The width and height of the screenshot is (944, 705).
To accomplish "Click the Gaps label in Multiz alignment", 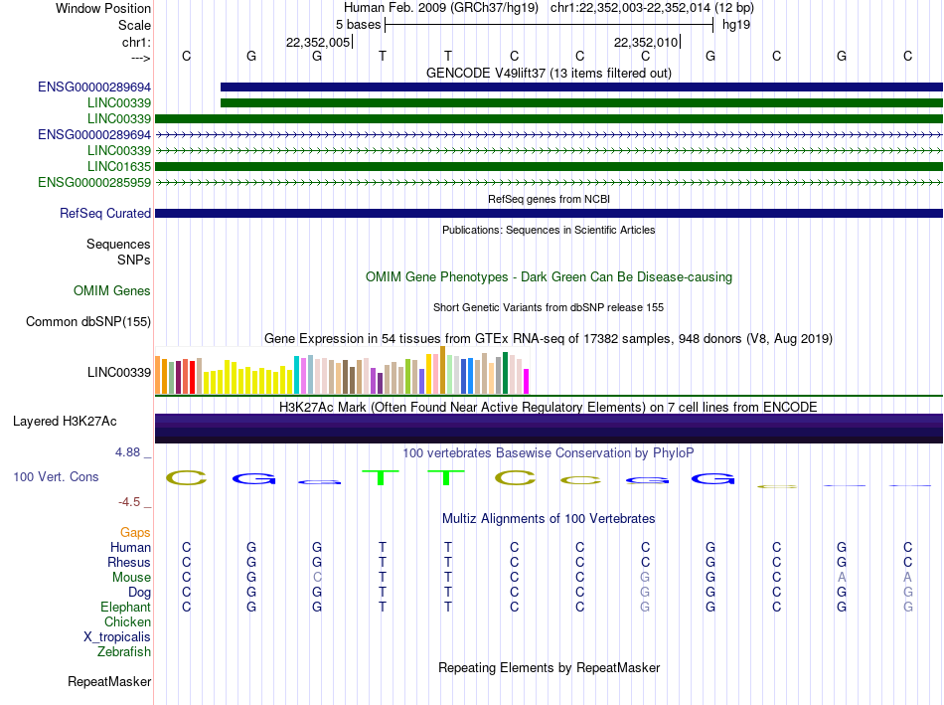I will pos(135,533).
